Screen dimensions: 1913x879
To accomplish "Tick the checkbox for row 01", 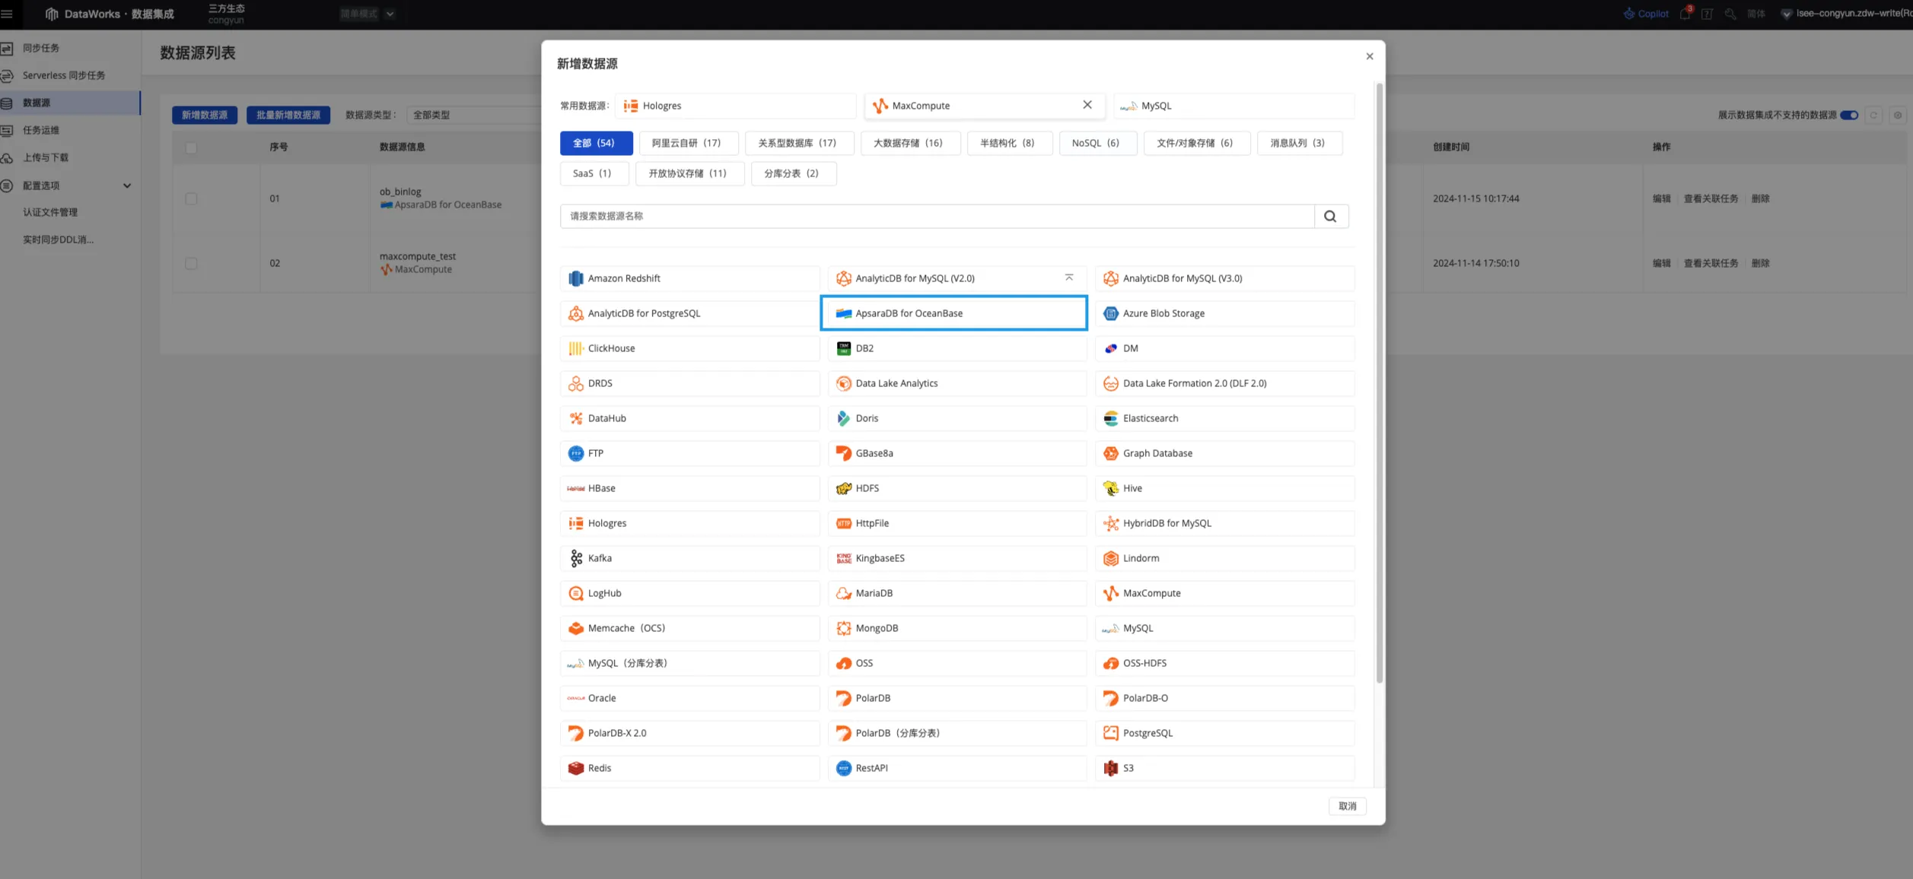I will pyautogui.click(x=191, y=198).
